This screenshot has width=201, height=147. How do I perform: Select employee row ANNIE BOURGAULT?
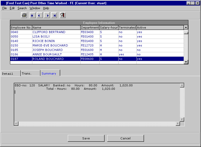(47, 54)
